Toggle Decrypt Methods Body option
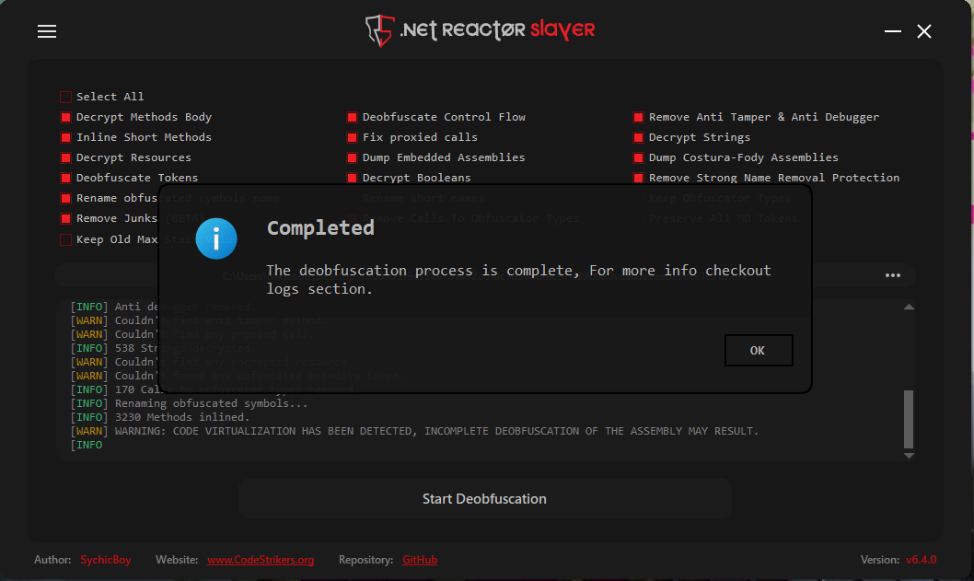The image size is (974, 581). [x=65, y=116]
